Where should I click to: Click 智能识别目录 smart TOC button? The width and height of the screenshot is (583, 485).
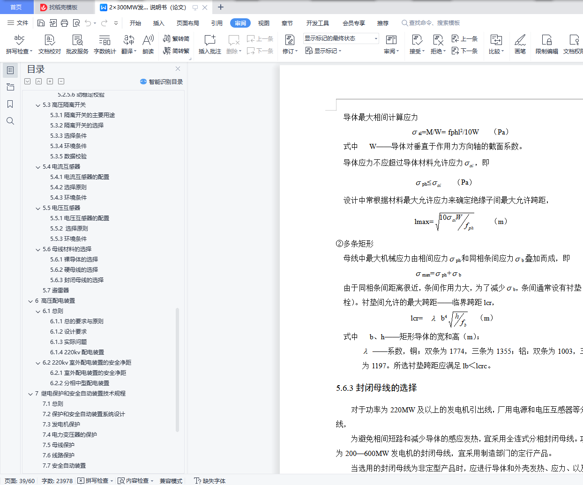tap(161, 82)
